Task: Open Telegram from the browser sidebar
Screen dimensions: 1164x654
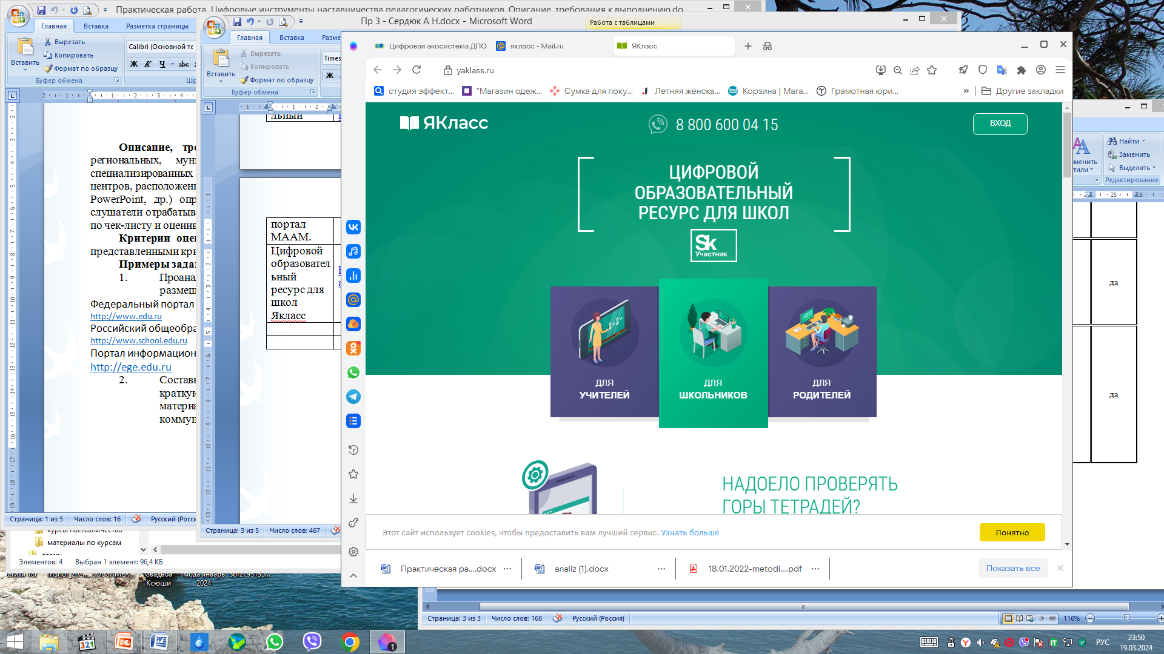Action: tap(353, 397)
